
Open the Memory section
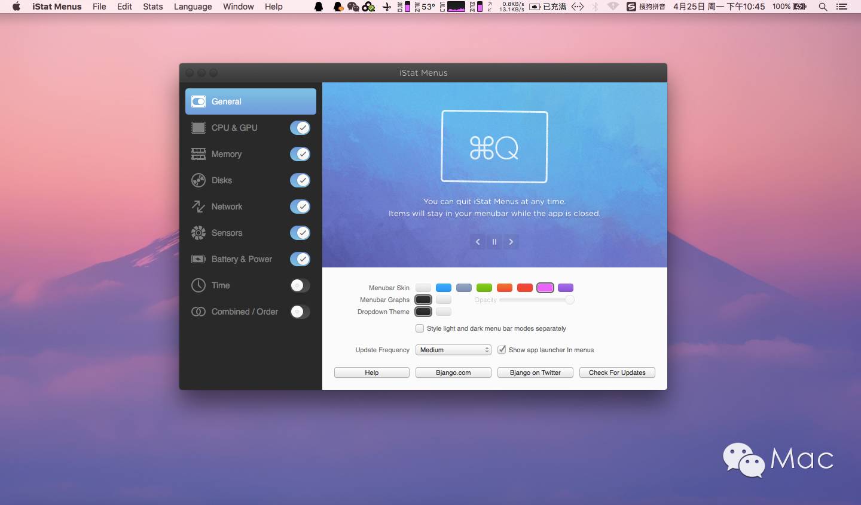coord(227,154)
